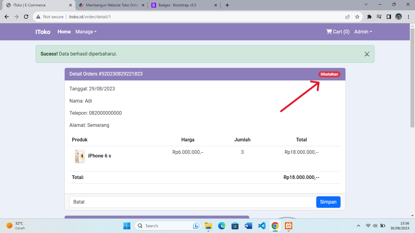Bookmark this page using the star icon
Viewport: 415px width, 233px height.
tap(358, 17)
